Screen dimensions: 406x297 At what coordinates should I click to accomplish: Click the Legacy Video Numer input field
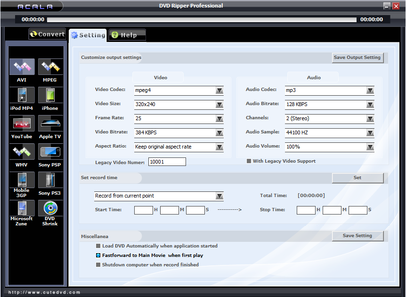[167, 162]
